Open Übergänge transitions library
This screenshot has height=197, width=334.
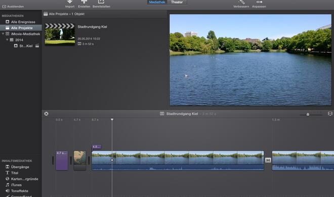click(18, 167)
